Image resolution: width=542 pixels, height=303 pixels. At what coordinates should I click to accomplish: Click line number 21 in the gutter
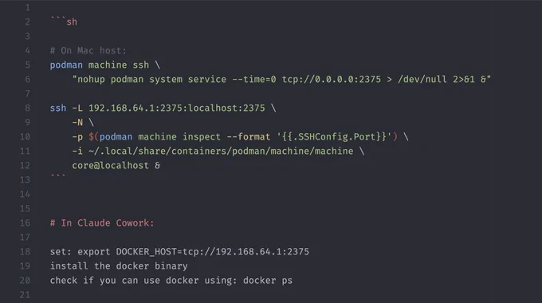point(25,295)
